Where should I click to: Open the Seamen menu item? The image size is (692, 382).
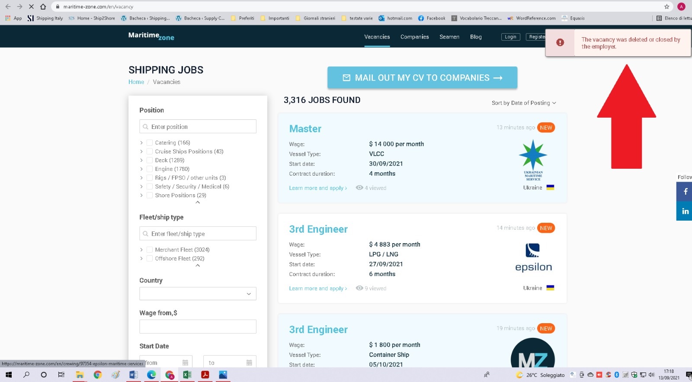point(449,37)
